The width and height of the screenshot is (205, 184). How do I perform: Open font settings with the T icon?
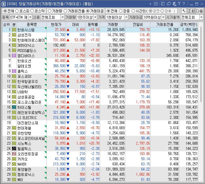[x=179, y=4]
